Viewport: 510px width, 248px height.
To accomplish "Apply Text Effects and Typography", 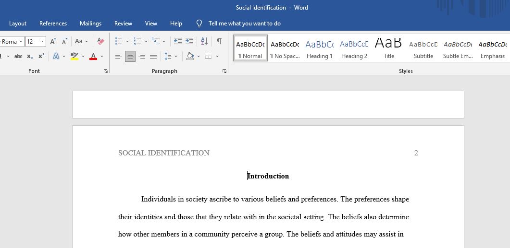I will 56,56.
